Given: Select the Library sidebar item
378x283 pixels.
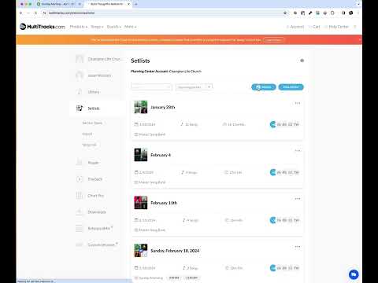Looking at the screenshot, I should click(x=94, y=92).
